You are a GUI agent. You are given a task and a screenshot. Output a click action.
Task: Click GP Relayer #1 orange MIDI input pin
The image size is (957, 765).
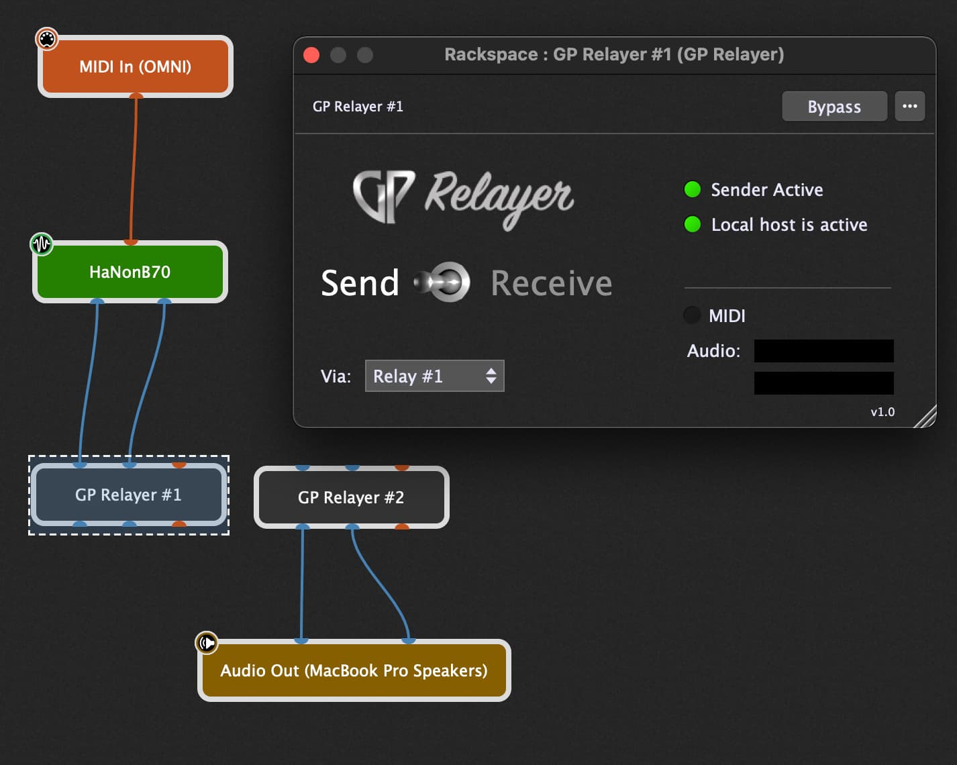click(179, 464)
